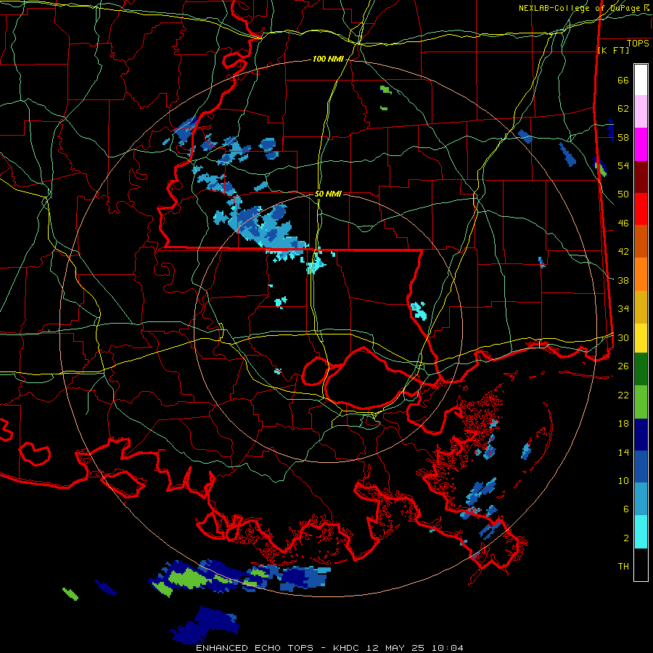This screenshot has height=653, width=653.
Task: Click the light green legend swatch
Action: pos(641,402)
